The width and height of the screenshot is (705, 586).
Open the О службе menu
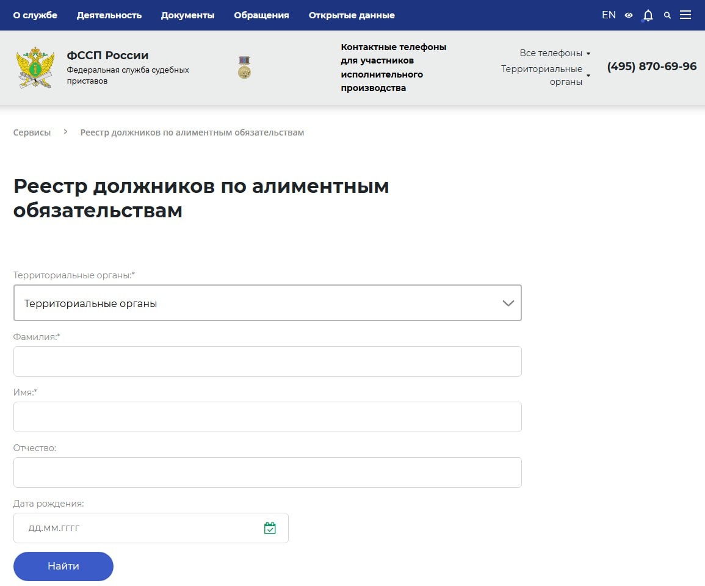[x=35, y=15]
